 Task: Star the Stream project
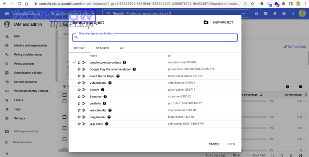79,90
